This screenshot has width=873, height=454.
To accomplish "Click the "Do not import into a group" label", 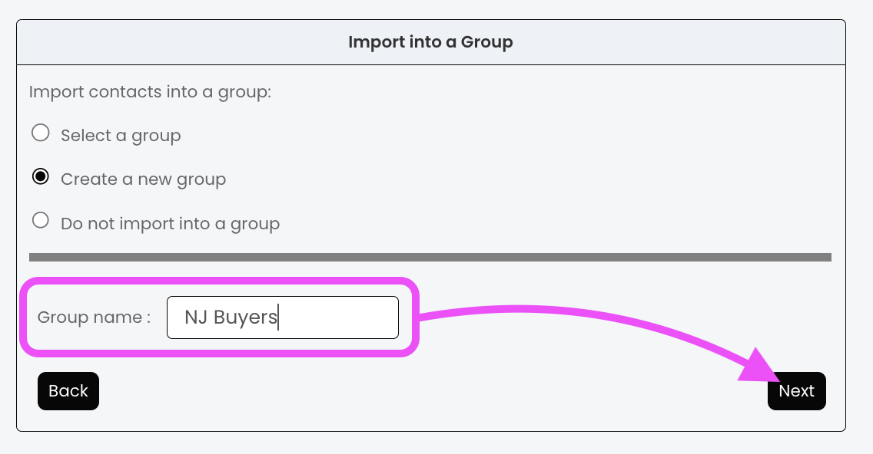I will coord(170,224).
